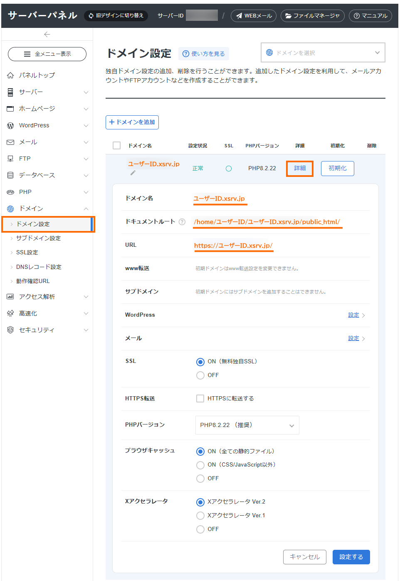Expand the アクセス解析 menu chevron
400x581 pixels.
pyautogui.click(x=86, y=297)
